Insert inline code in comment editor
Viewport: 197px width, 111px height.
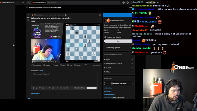click(46, 88)
